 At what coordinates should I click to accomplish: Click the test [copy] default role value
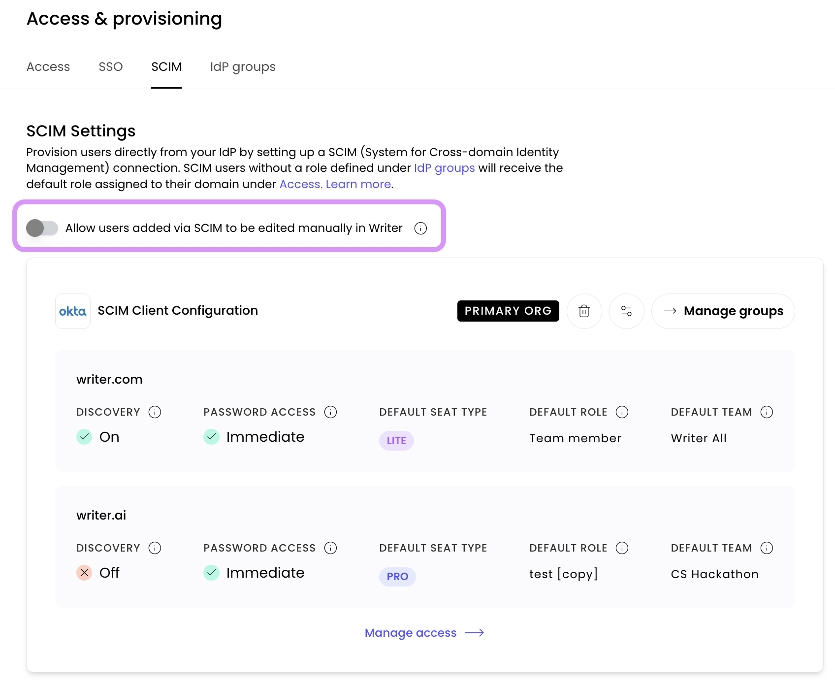click(563, 574)
